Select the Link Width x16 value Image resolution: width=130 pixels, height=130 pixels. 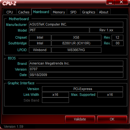pyautogui.click(x=55, y=95)
